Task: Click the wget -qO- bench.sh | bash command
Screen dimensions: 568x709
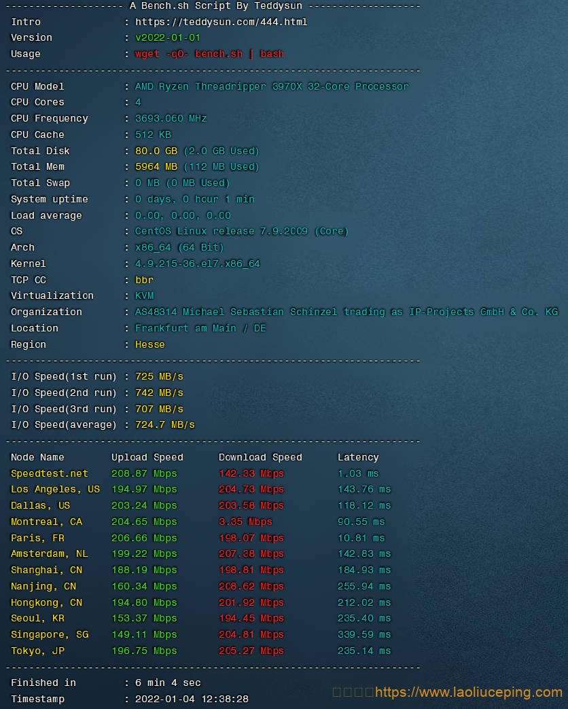Action: point(209,54)
